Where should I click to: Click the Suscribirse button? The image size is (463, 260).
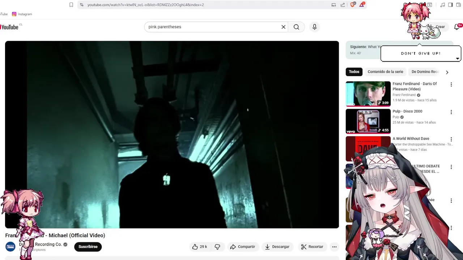click(88, 247)
